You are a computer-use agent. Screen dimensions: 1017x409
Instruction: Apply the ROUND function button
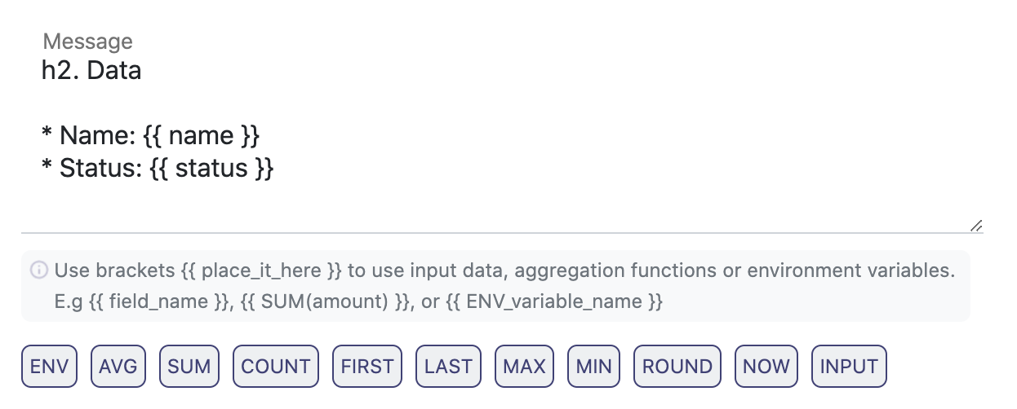[x=677, y=367]
